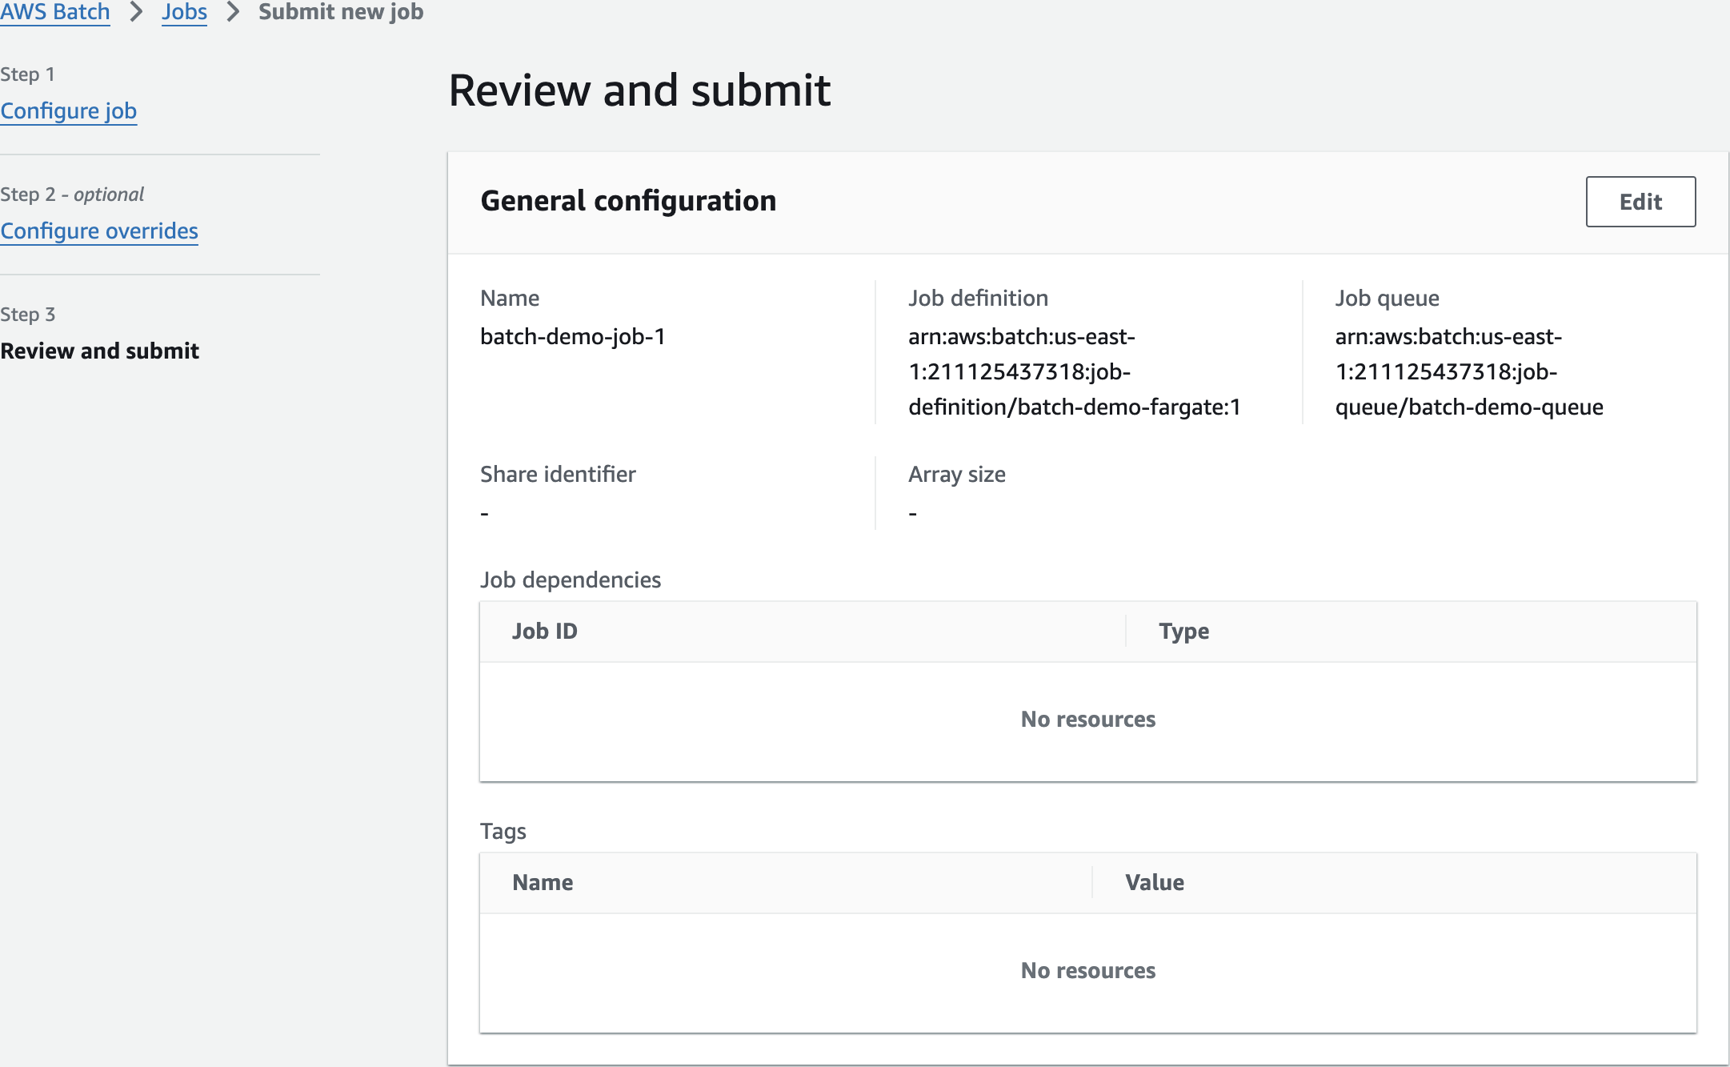Click breadcrumb chevron after AWS Batch
The image size is (1730, 1067).
pos(136,12)
